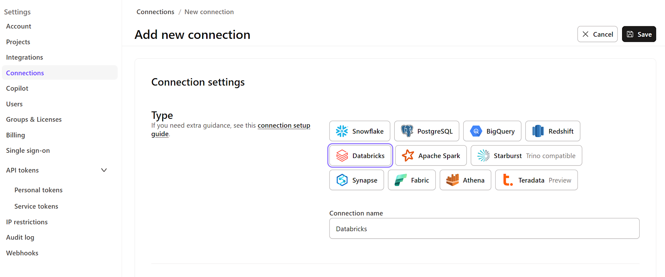Choose the Starburst Trino icon

click(483, 156)
